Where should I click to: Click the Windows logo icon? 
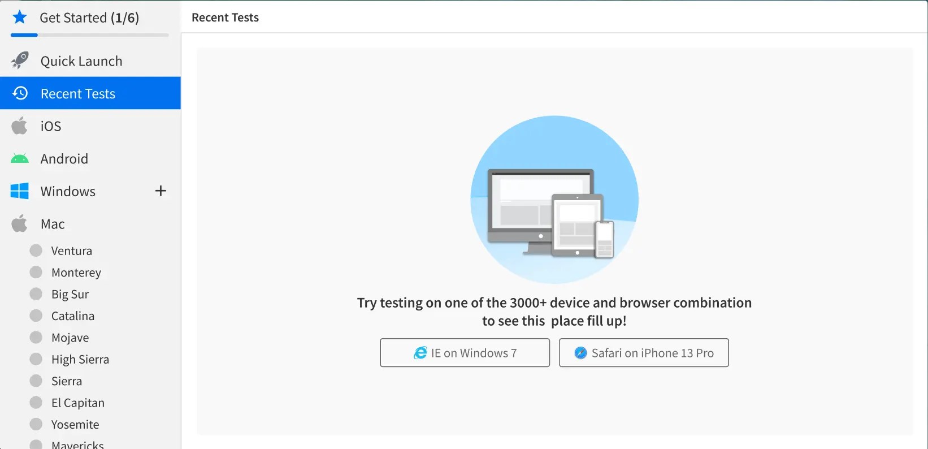20,191
